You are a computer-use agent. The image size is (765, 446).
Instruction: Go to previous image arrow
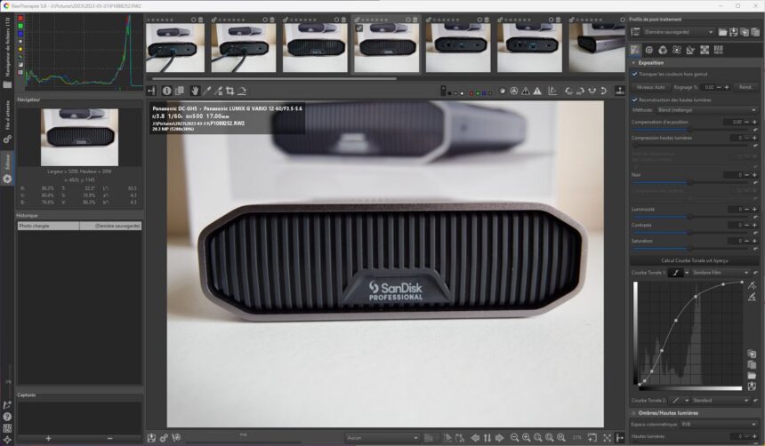coord(475,438)
